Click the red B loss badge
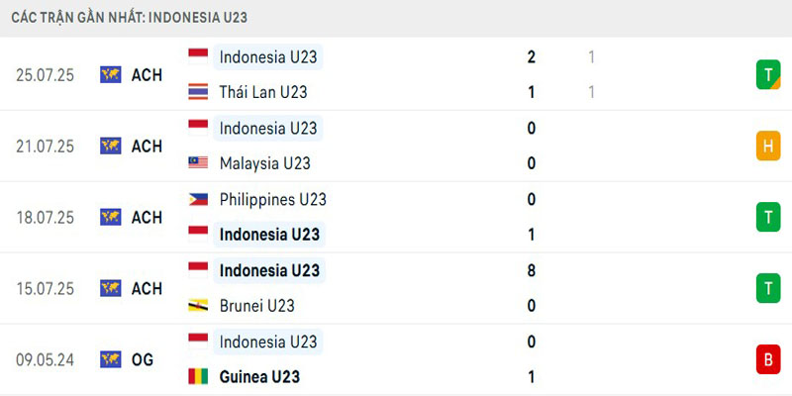The image size is (792, 396). (767, 359)
